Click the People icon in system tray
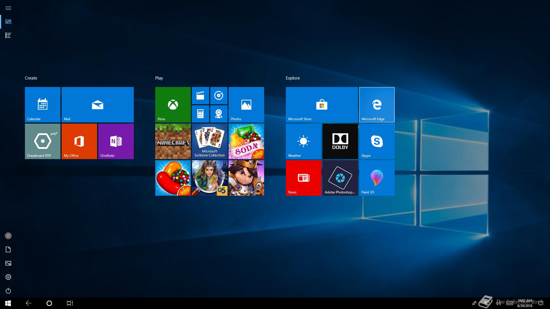The width and height of the screenshot is (550, 309). (474, 303)
